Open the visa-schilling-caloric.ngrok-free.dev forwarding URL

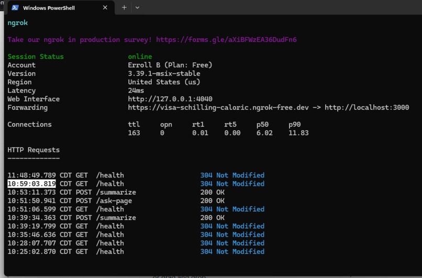click(218, 107)
